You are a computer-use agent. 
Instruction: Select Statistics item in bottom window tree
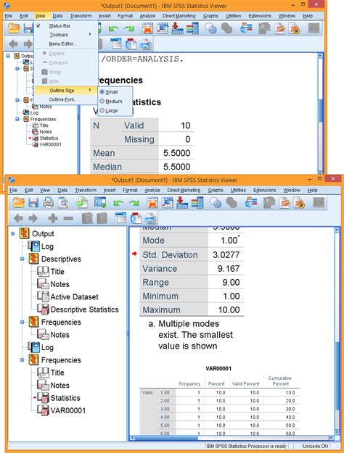pos(65,398)
